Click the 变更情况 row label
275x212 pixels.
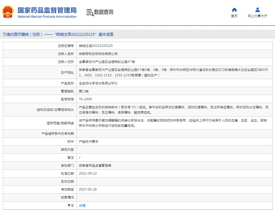pos(67,197)
